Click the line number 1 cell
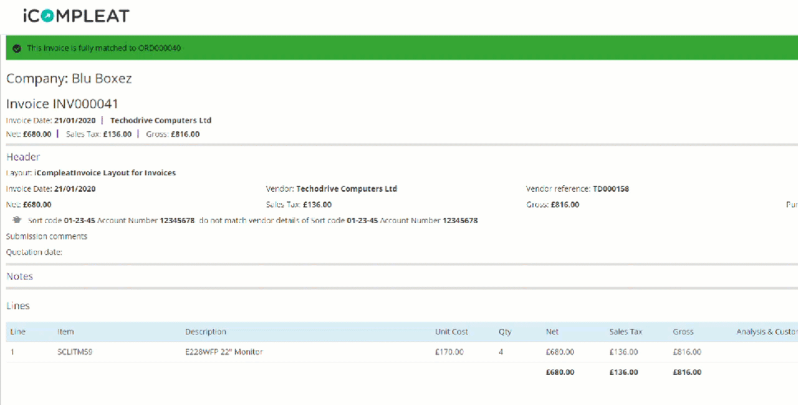Viewport: 798px width, 405px height. coord(12,352)
